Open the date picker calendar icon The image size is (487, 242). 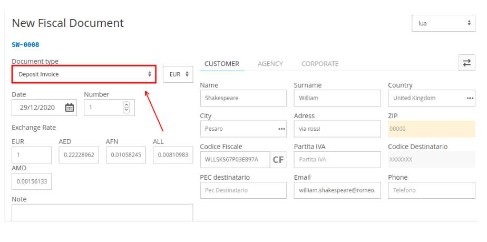[69, 108]
